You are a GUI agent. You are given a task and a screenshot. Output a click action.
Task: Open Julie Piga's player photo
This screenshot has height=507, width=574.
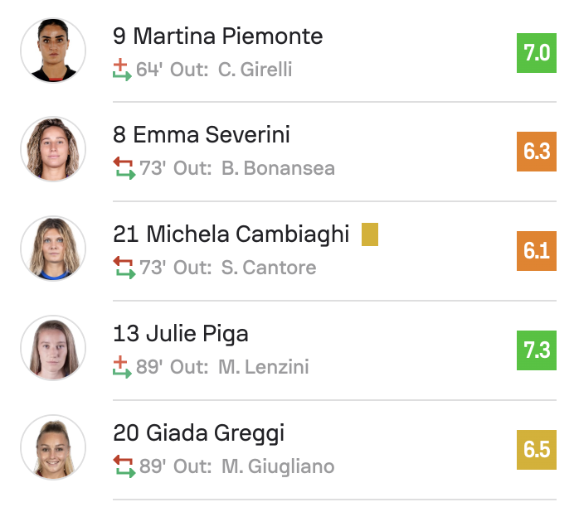(53, 348)
